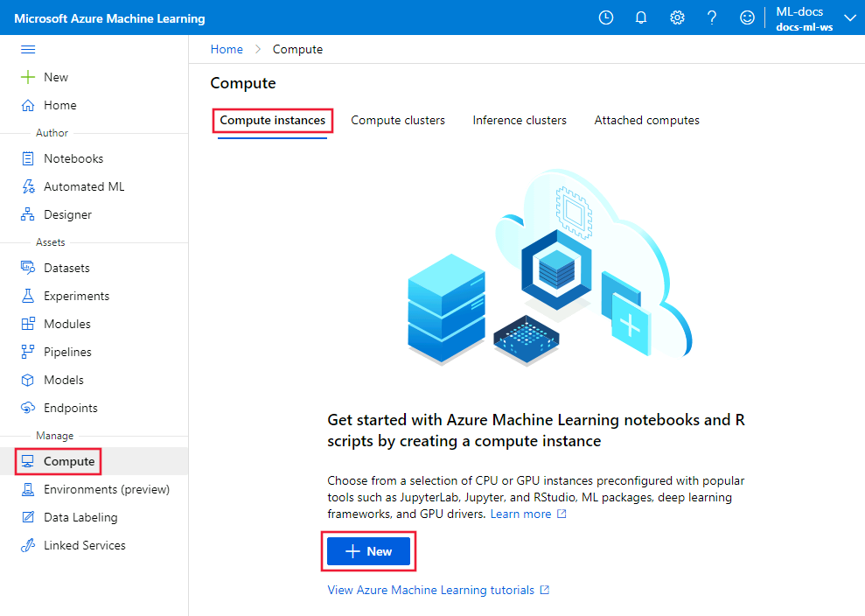
Task: Open the Models registry
Action: click(60, 380)
